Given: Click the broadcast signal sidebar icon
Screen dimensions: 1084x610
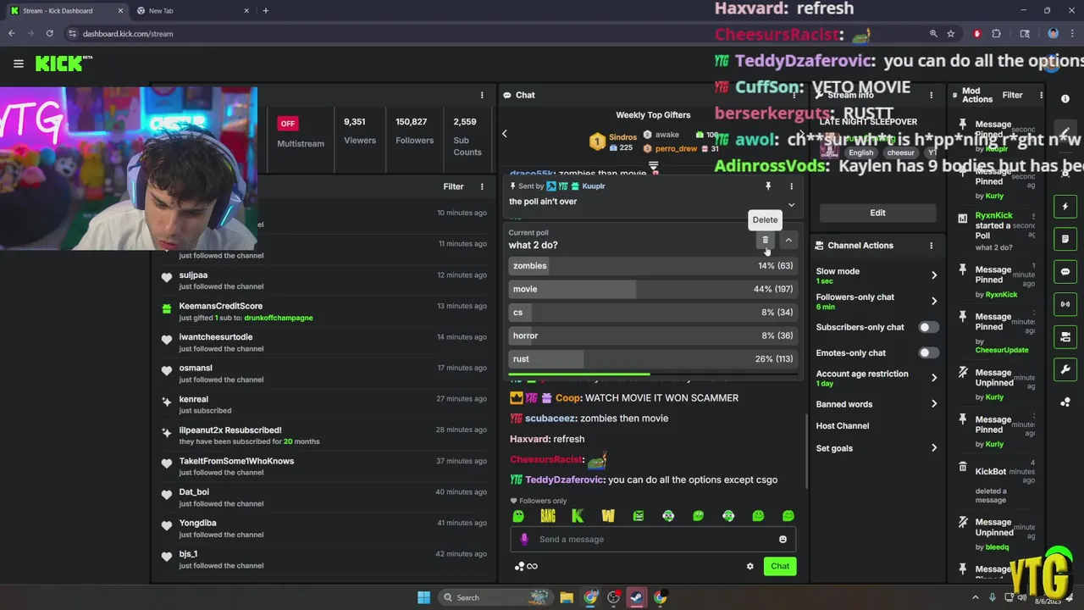Looking at the screenshot, I should tap(1065, 304).
